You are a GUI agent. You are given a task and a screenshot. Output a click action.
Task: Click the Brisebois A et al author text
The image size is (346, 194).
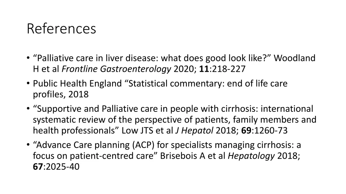pos(192,156)
